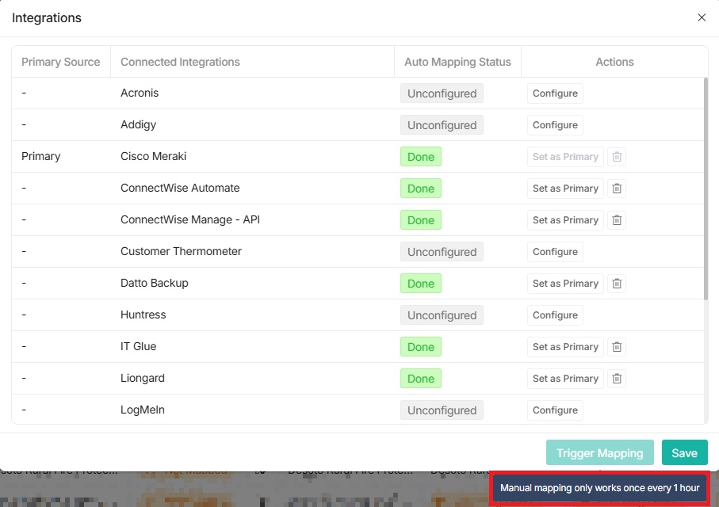Close the Integrations dialog

pos(701,17)
